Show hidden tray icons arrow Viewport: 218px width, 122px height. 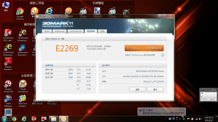[x=180, y=119]
